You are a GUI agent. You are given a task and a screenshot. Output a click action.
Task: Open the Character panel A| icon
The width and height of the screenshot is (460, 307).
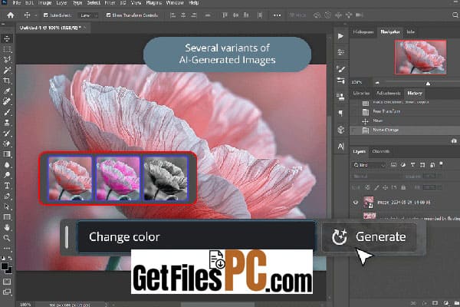340,146
